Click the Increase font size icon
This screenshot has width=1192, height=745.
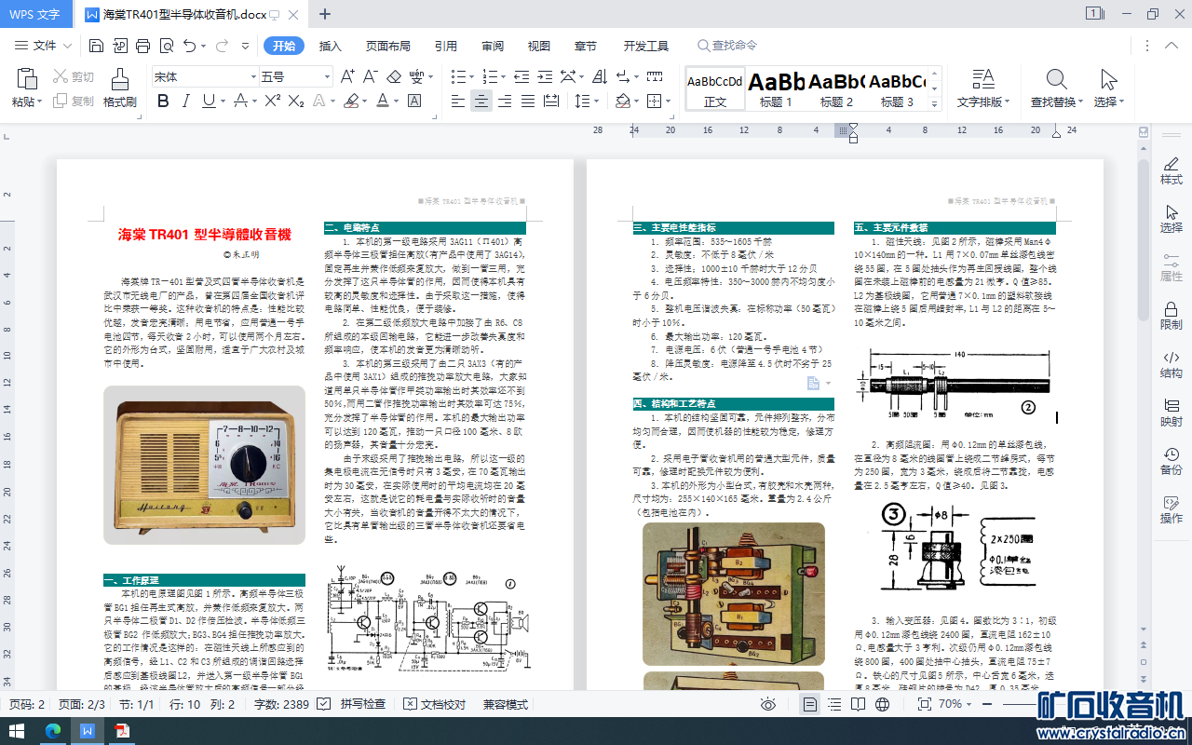tap(347, 76)
